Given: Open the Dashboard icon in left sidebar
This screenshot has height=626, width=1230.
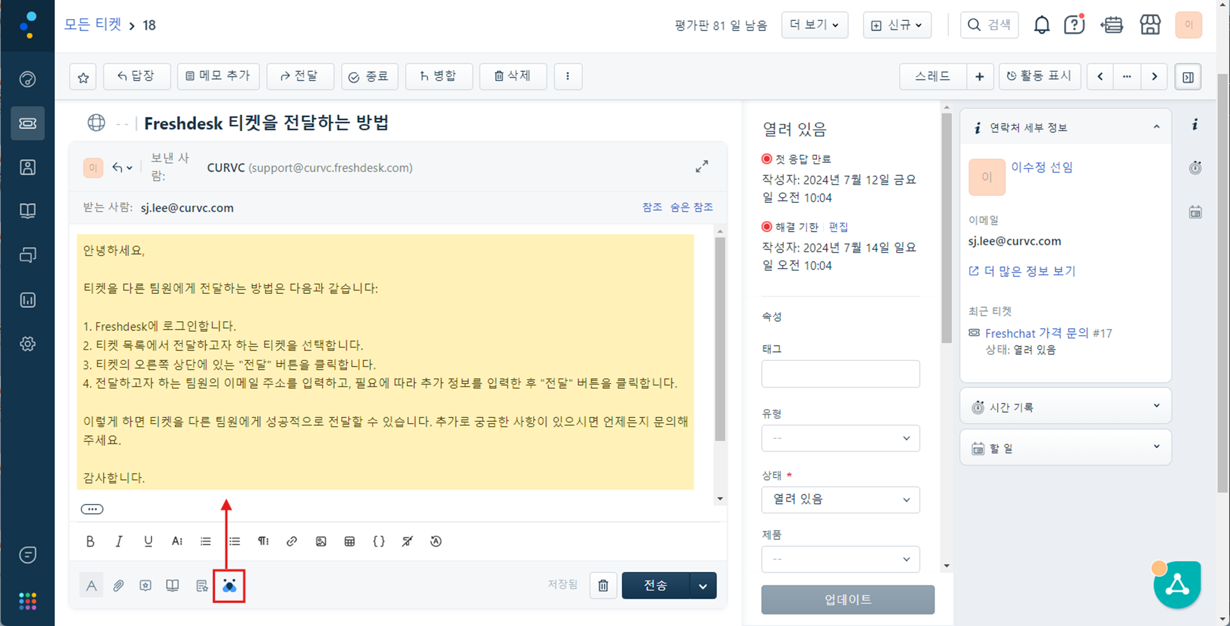Looking at the screenshot, I should (27, 80).
